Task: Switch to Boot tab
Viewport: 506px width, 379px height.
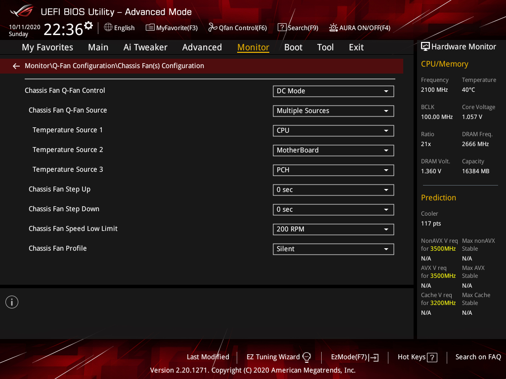Action: [x=293, y=47]
